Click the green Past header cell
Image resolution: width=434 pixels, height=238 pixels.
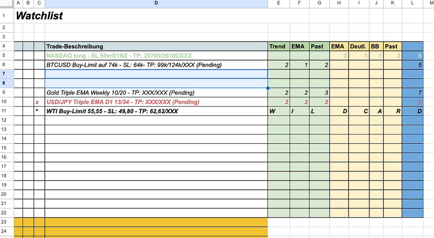click(319, 46)
